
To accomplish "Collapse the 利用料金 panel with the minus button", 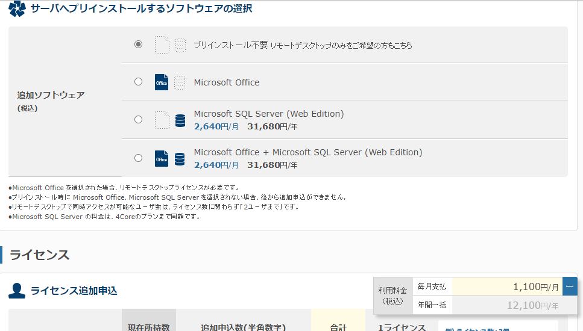I will click(x=570, y=286).
